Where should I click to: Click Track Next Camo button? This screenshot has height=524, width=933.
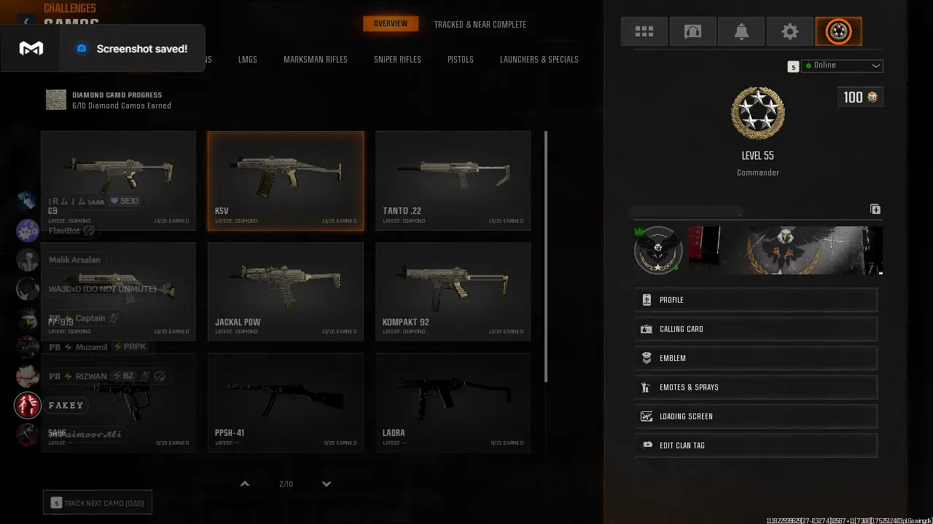[x=98, y=503]
